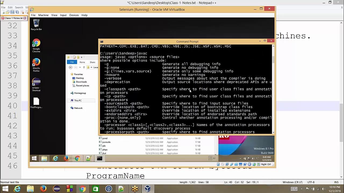Open Internet Explorer from VM taskbar
Screen dimensions: 344x193
pos(55,158)
